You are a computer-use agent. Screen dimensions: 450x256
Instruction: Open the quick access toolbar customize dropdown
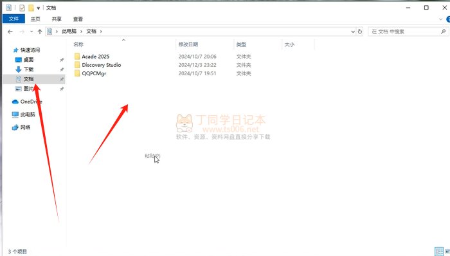pos(38,8)
